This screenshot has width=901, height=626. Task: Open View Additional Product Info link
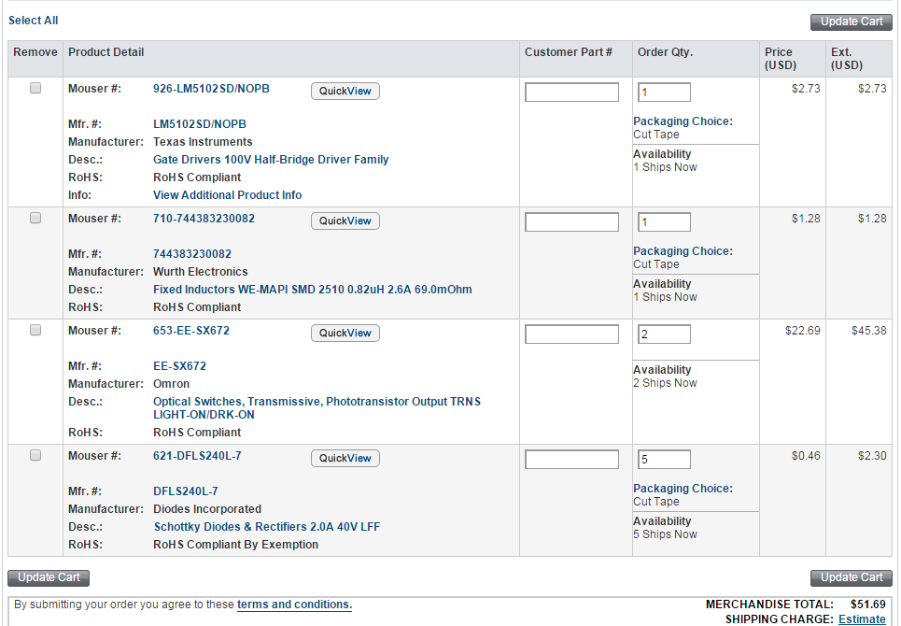click(x=227, y=195)
